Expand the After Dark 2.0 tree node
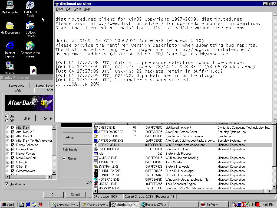Image resolution: width=277 pixels, height=208 pixels. pyautogui.click(x=8, y=132)
